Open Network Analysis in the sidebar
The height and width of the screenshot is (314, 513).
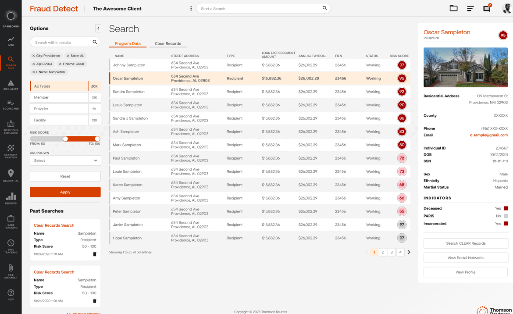(x=11, y=152)
